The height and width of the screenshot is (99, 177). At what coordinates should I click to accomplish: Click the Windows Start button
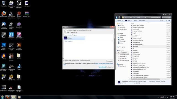[x=2, y=97]
